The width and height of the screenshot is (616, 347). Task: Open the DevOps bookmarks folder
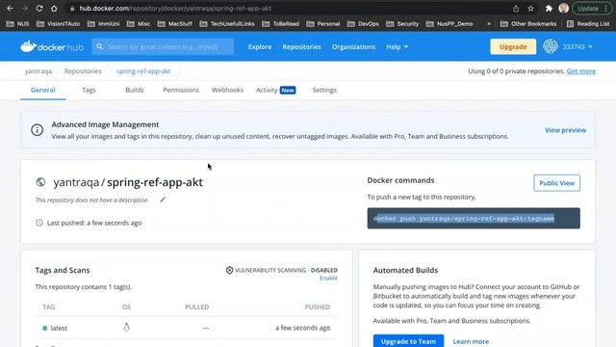tap(364, 23)
